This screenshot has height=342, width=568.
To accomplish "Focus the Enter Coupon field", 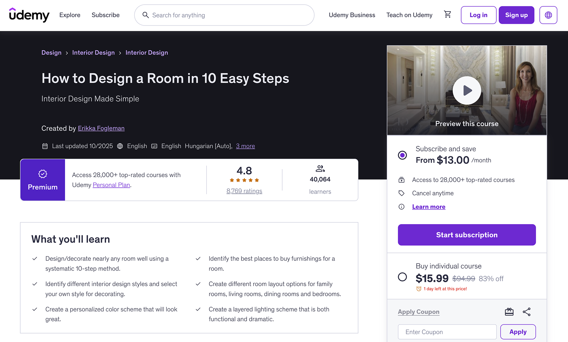I will point(447,332).
